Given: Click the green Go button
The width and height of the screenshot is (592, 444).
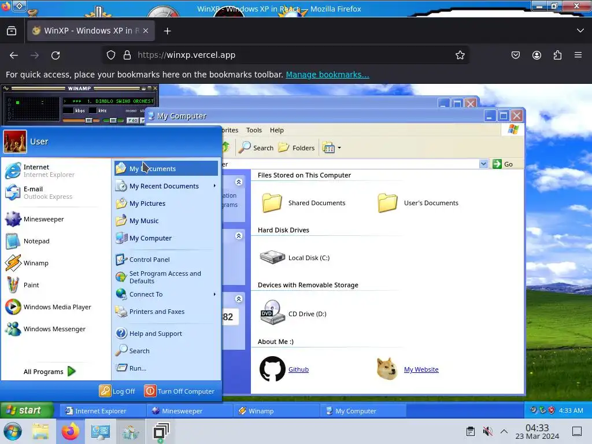Looking at the screenshot, I should [x=503, y=164].
